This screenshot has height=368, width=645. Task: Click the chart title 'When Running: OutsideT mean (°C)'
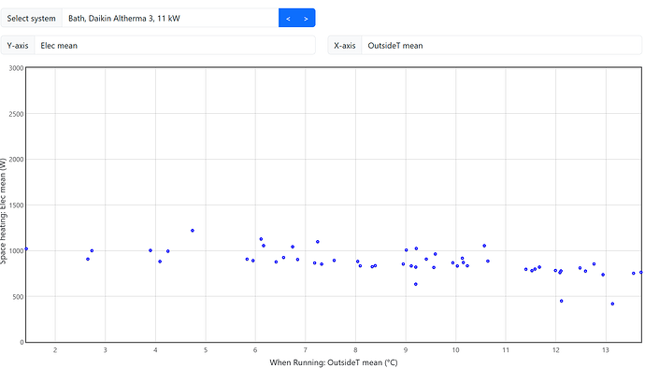(x=334, y=362)
